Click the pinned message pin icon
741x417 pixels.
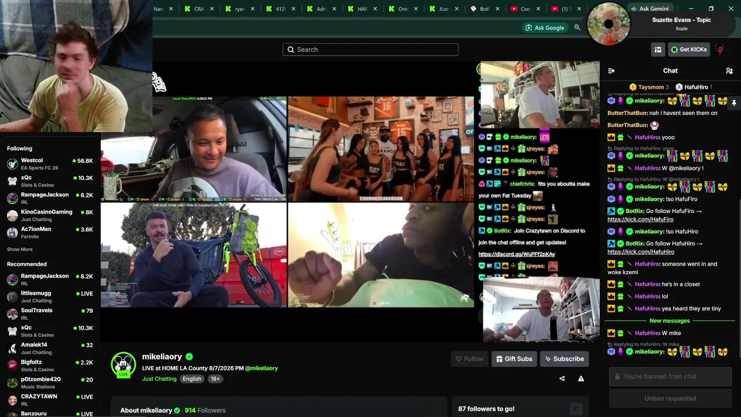pos(733,103)
